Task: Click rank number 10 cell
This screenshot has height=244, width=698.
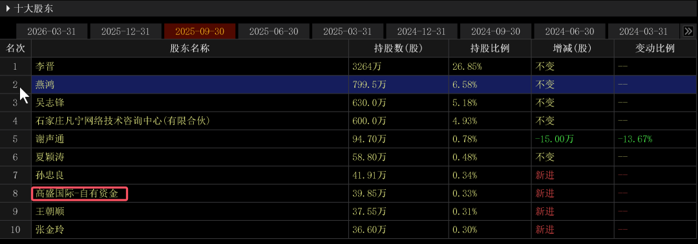Action: (15, 230)
